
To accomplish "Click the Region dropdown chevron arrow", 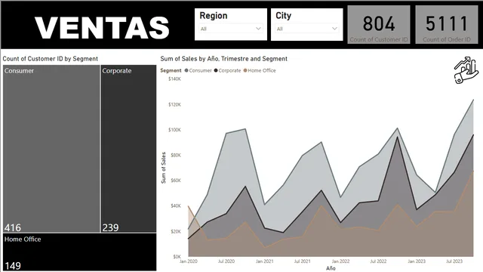I will pyautogui.click(x=258, y=29).
